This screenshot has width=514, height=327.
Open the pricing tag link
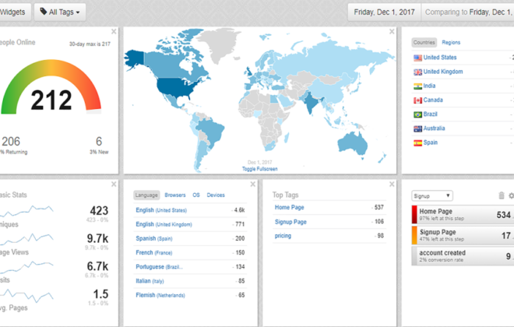(283, 236)
